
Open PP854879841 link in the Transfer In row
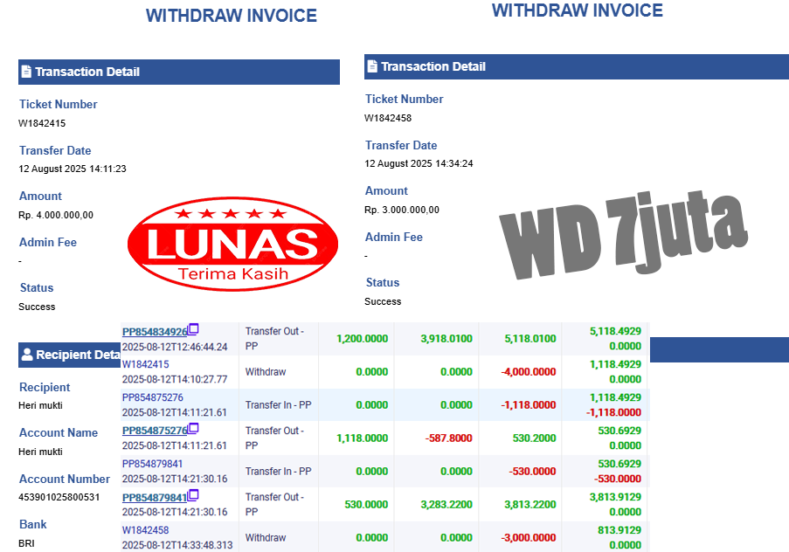coord(152,464)
